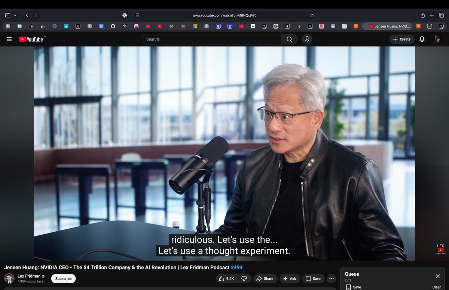Open YouTube notifications bell
Screen dimensions: 449x290
tap(422, 39)
